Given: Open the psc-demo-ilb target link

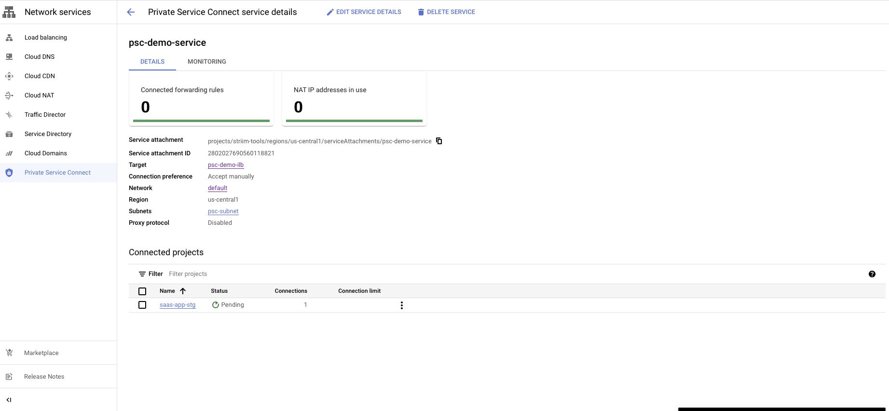Looking at the screenshot, I should [x=225, y=165].
